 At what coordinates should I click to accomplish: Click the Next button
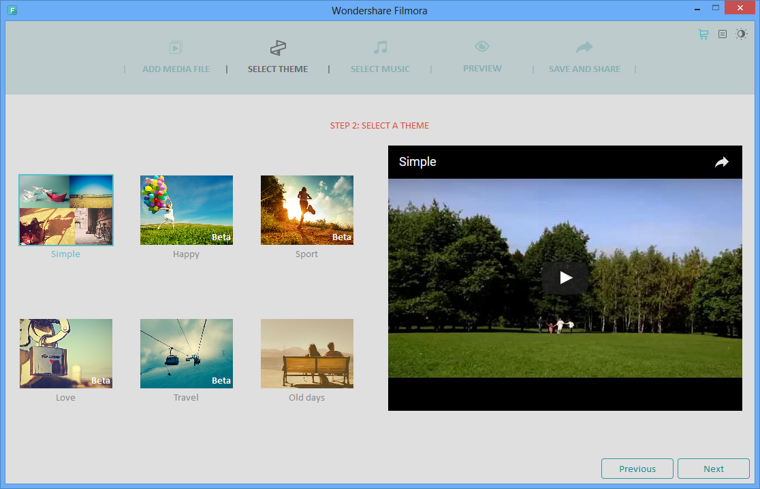click(713, 469)
